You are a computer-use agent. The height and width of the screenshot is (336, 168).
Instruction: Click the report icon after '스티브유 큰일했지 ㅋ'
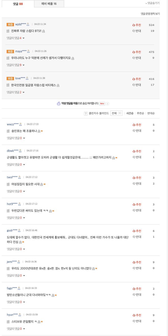pos(39,322)
